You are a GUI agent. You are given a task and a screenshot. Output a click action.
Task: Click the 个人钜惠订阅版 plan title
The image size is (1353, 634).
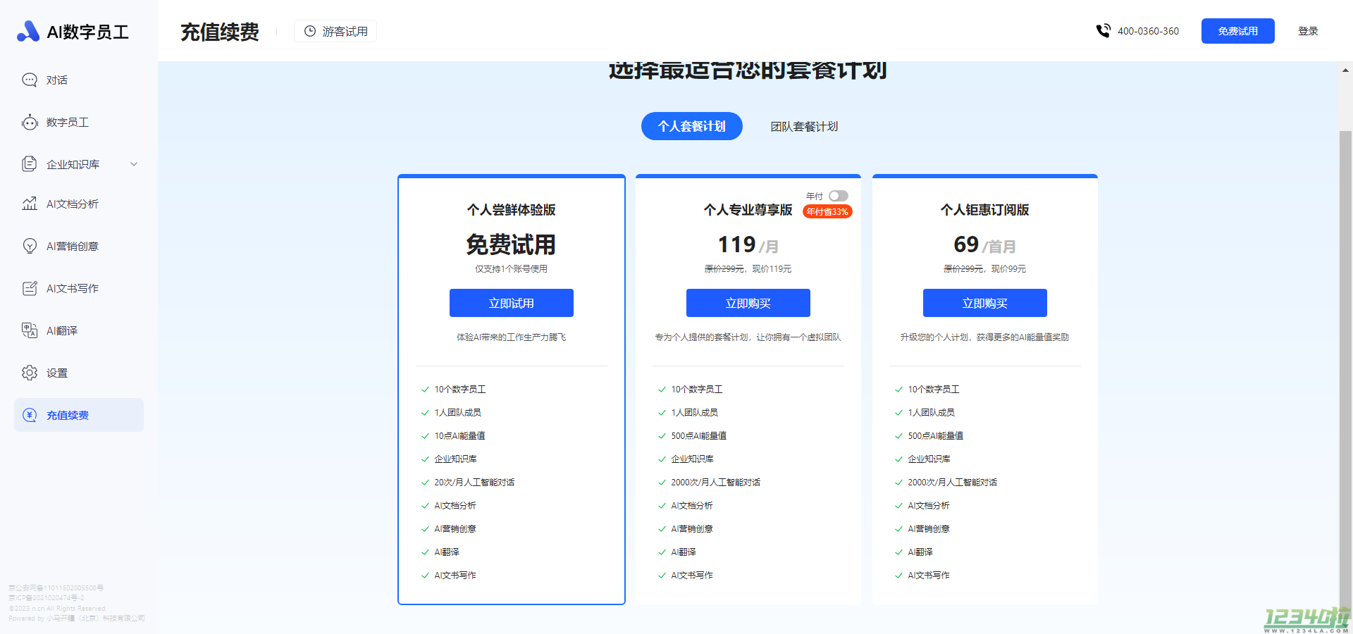985,210
